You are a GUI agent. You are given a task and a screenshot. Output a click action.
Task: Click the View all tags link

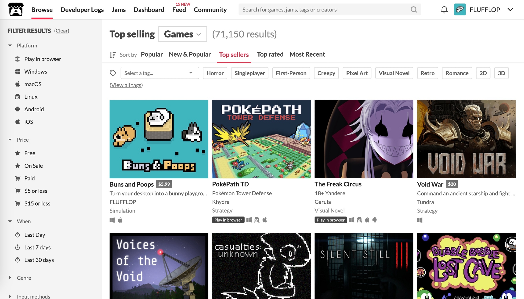126,85
